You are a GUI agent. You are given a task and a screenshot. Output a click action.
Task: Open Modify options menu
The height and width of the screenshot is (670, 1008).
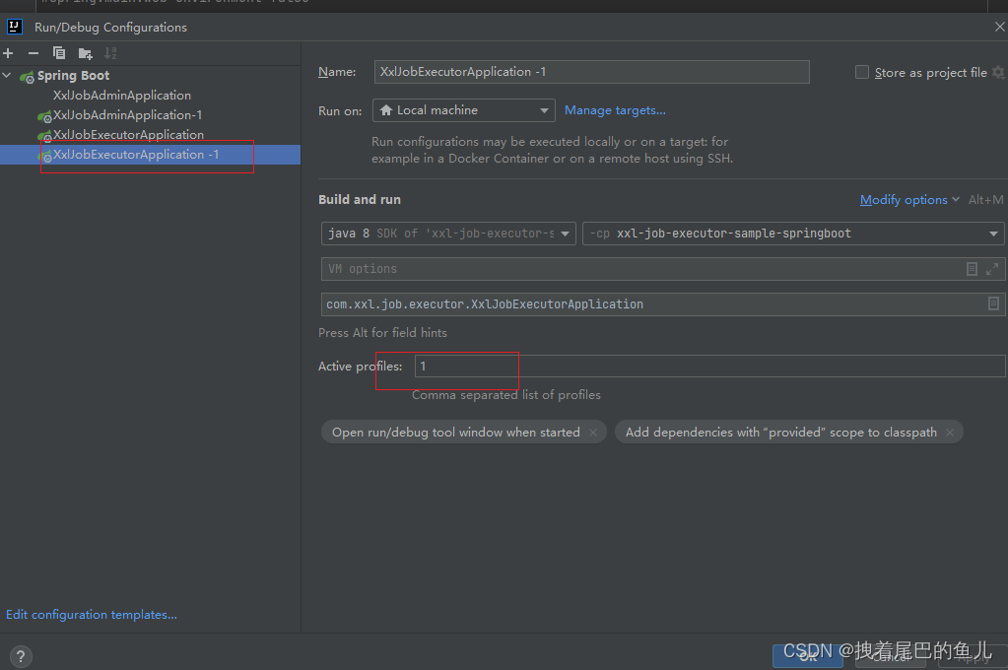click(909, 199)
